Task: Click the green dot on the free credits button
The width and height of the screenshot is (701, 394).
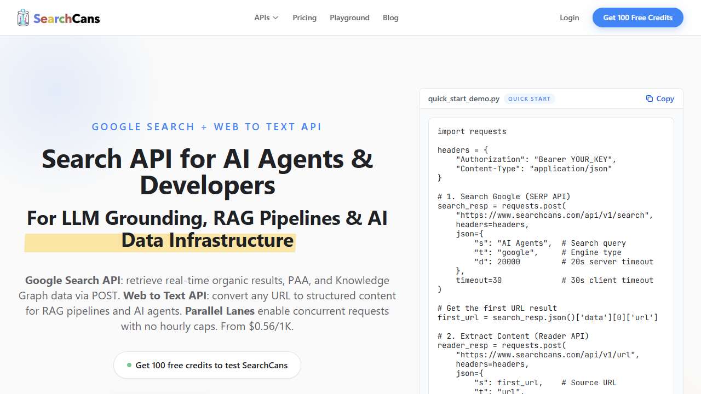Action: 129,365
